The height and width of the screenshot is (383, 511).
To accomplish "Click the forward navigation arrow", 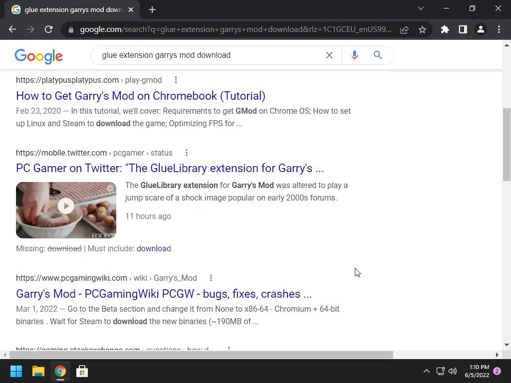I will (x=30, y=29).
